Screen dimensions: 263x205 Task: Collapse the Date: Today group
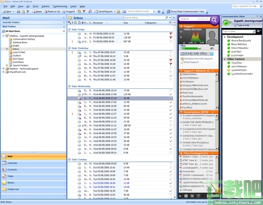[x=69, y=29]
